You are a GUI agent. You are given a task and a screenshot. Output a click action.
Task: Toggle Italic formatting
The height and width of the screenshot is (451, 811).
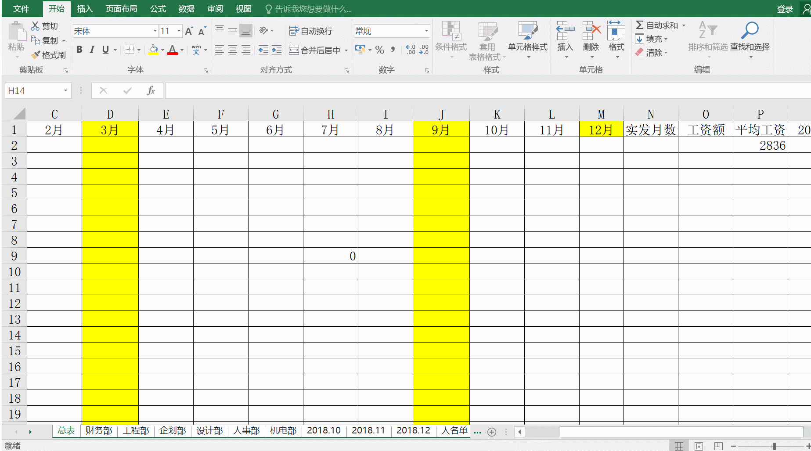pyautogui.click(x=92, y=50)
